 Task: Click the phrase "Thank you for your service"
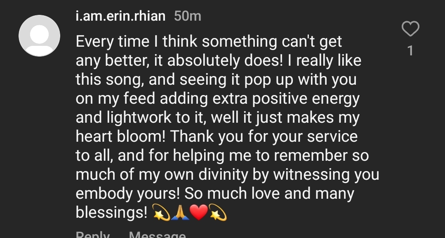pos(264,136)
